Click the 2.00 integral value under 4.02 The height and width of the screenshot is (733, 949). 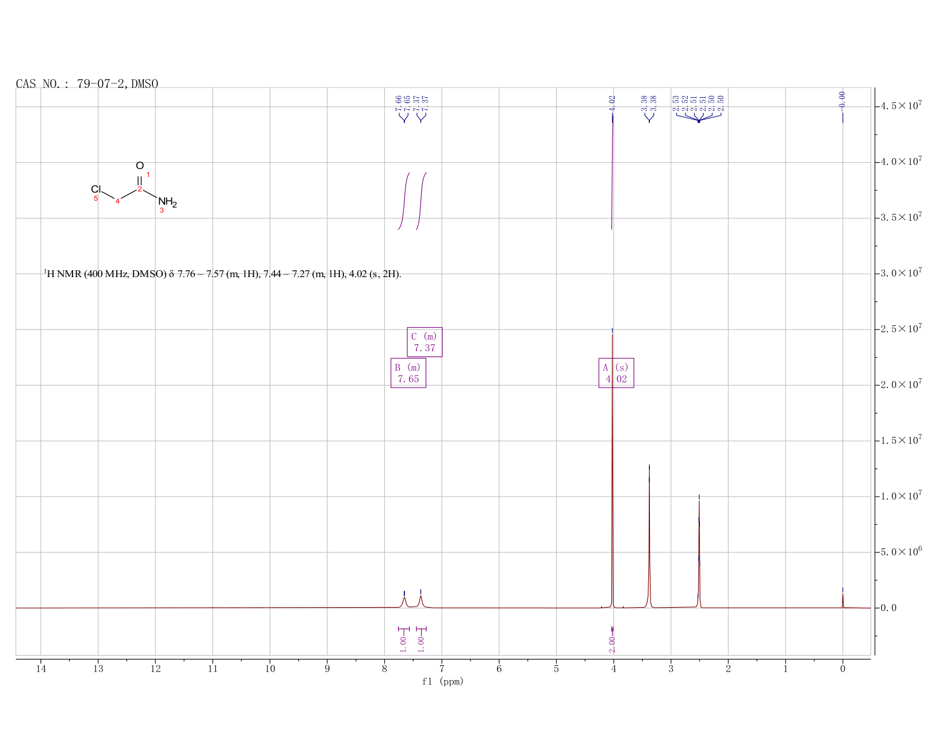point(612,644)
